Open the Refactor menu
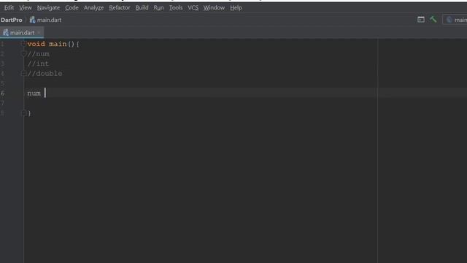Viewport: 467px width, 263px height. (120, 8)
